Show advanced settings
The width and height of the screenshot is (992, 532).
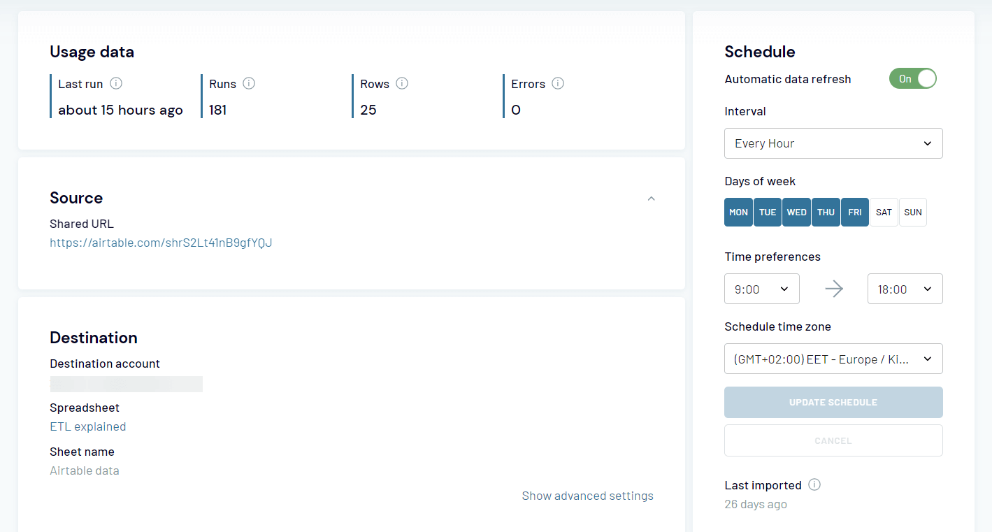point(587,495)
